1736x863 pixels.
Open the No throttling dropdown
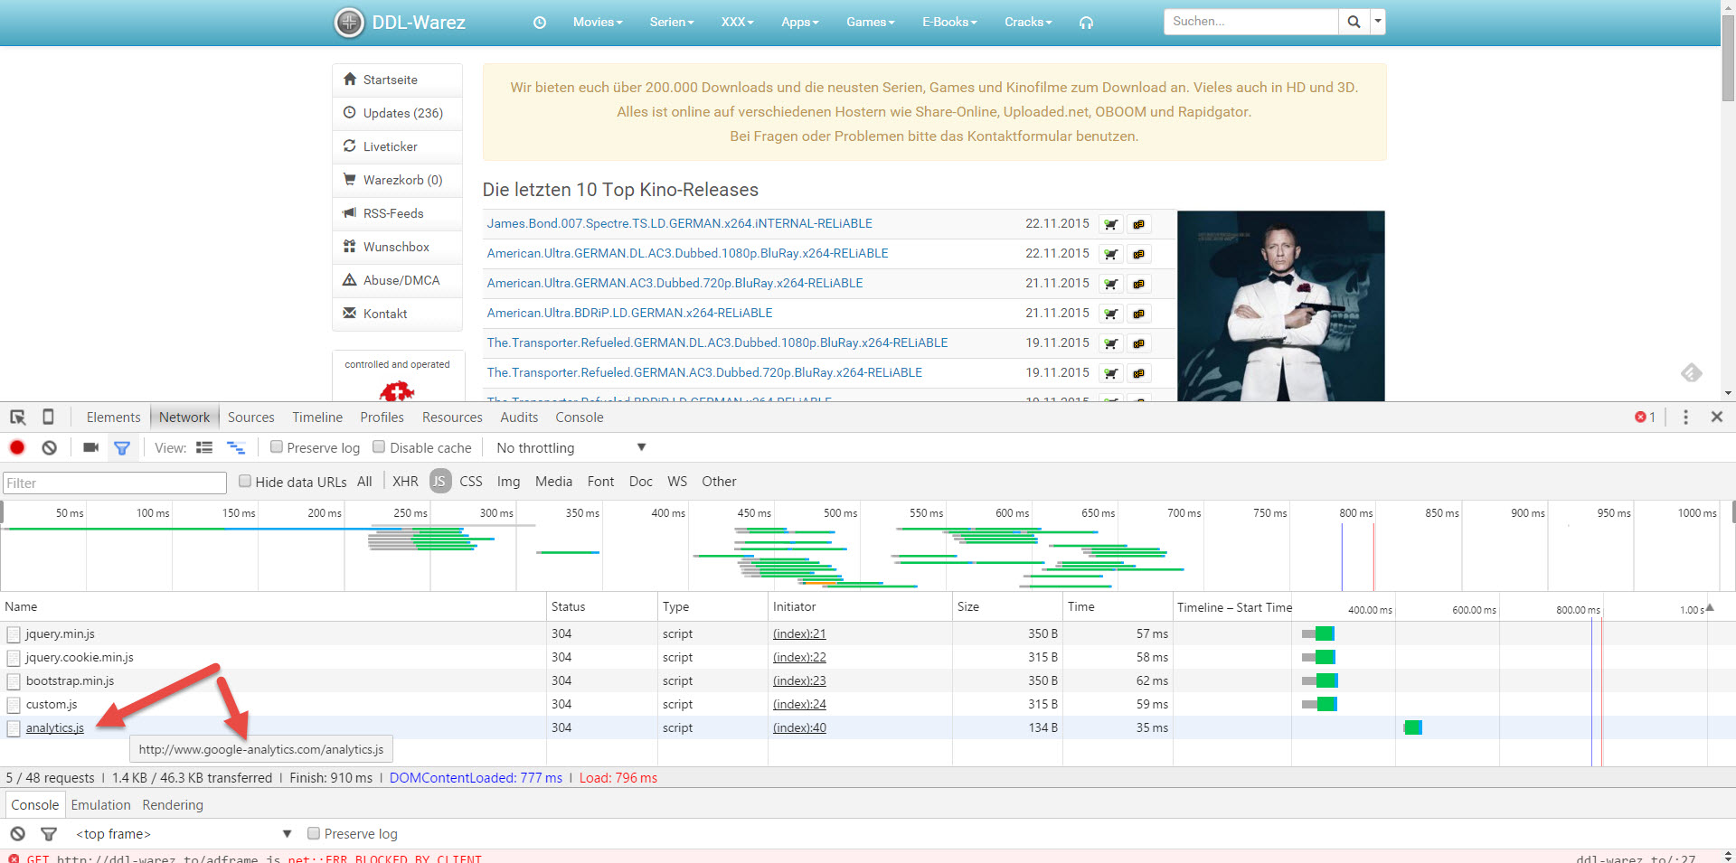click(x=571, y=448)
